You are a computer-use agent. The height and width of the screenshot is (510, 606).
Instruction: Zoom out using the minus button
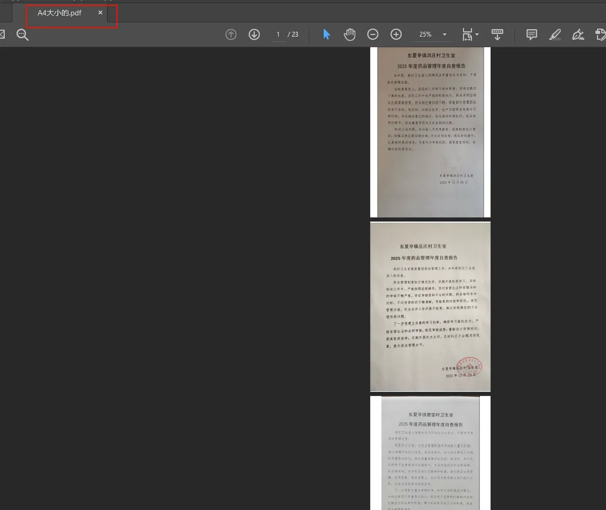[x=373, y=34]
